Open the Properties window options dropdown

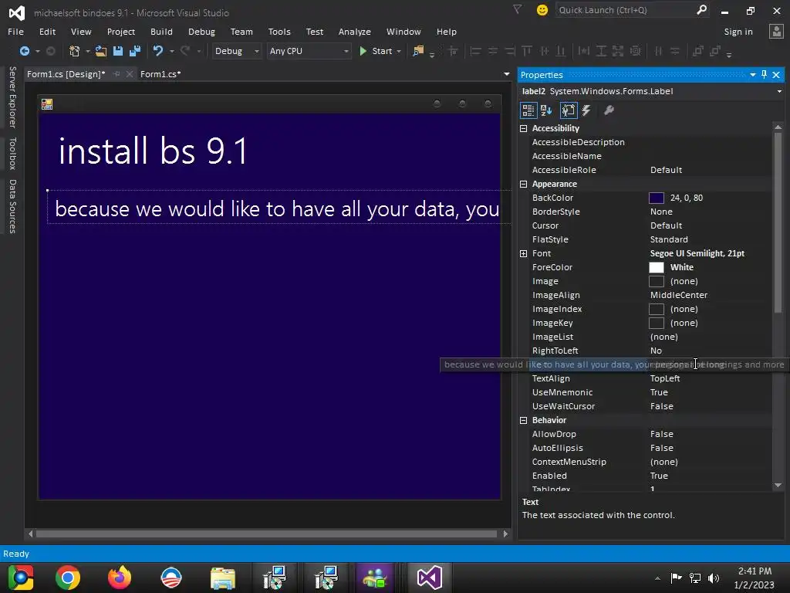click(x=753, y=75)
